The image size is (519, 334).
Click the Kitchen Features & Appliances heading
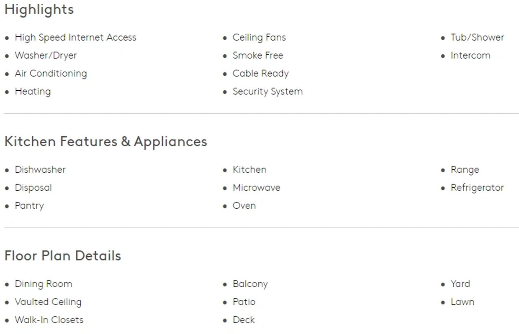click(x=105, y=141)
